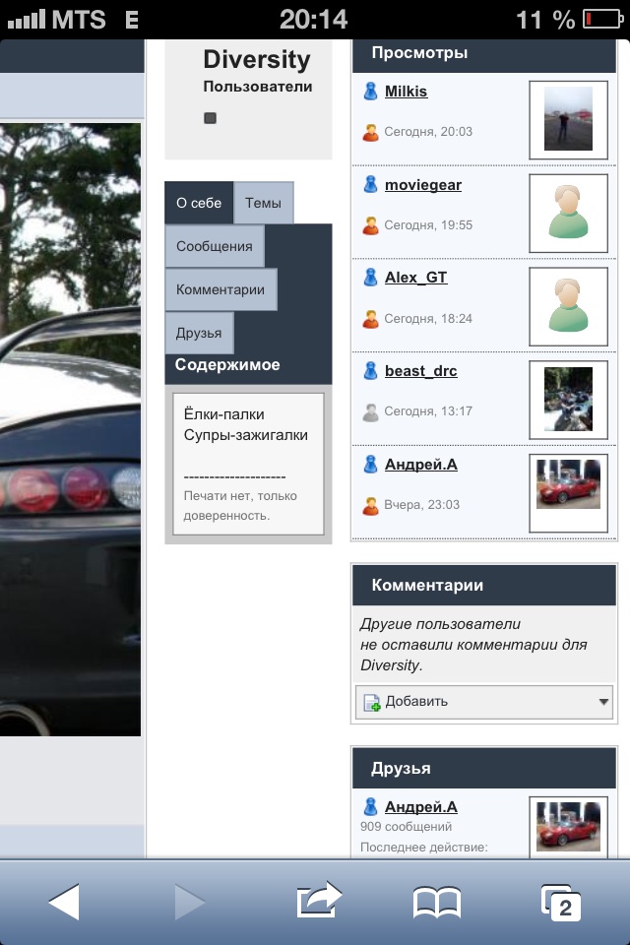Click blue user icon beside Milkis

click(x=371, y=92)
